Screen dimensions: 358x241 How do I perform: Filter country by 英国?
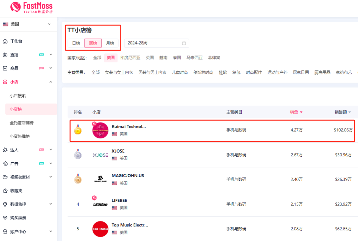pyautogui.click(x=150, y=58)
